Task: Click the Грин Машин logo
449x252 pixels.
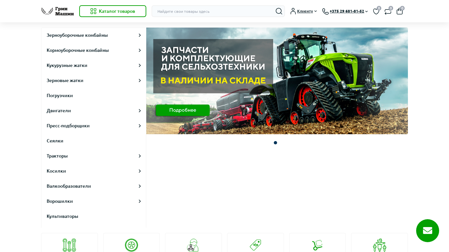Action: pyautogui.click(x=58, y=11)
